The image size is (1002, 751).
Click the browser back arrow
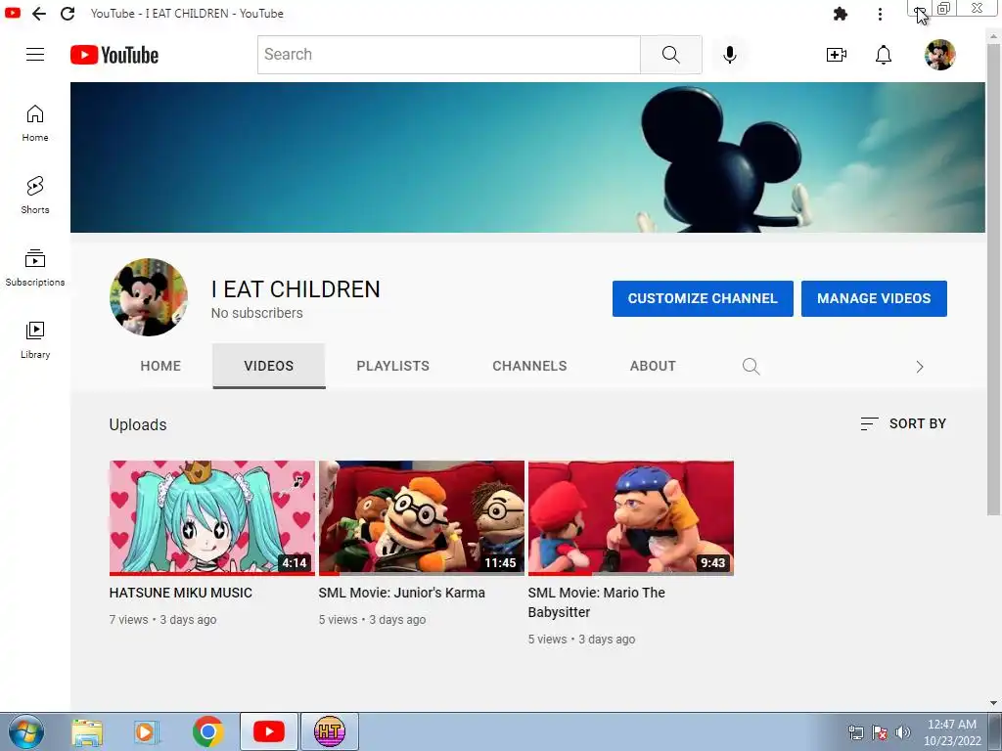coord(39,14)
